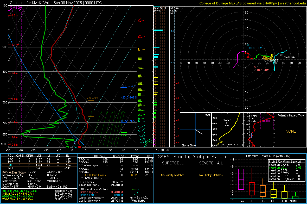The height and width of the screenshot is (204, 307).
Task: Click the SHIP = 0.0 value
Action: pos(61,199)
